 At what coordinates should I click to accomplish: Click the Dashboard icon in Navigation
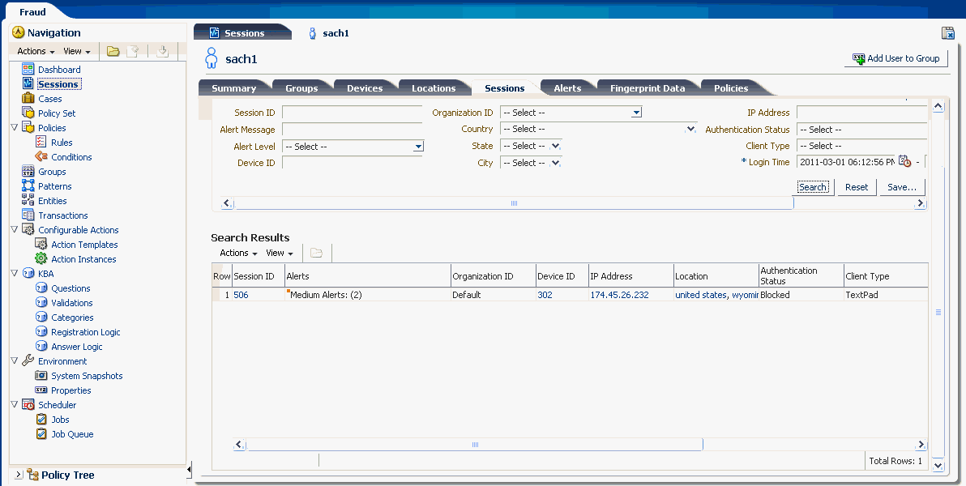(x=28, y=69)
